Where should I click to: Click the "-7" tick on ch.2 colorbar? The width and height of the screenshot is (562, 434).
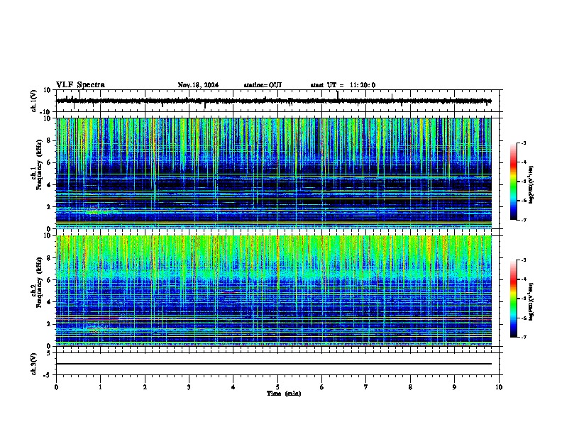pyautogui.click(x=523, y=337)
